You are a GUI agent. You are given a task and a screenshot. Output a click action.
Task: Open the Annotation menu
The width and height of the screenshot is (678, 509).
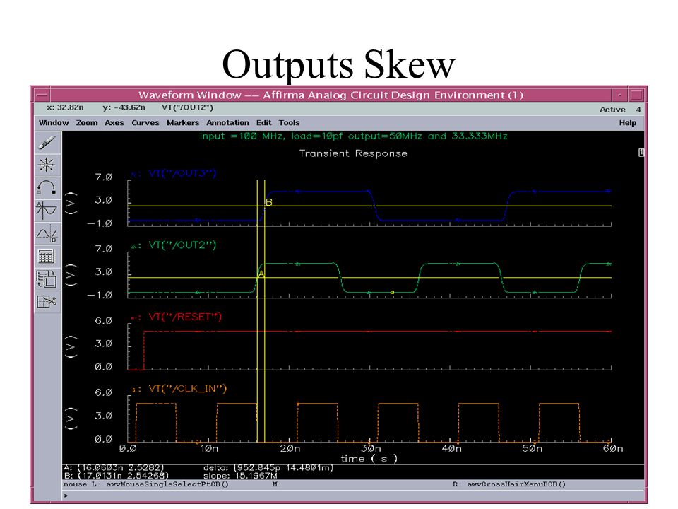tap(227, 123)
